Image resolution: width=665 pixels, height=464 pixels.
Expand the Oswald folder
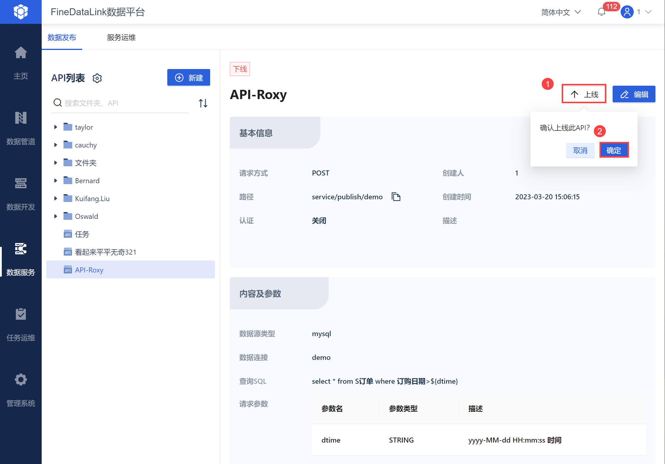click(x=55, y=217)
